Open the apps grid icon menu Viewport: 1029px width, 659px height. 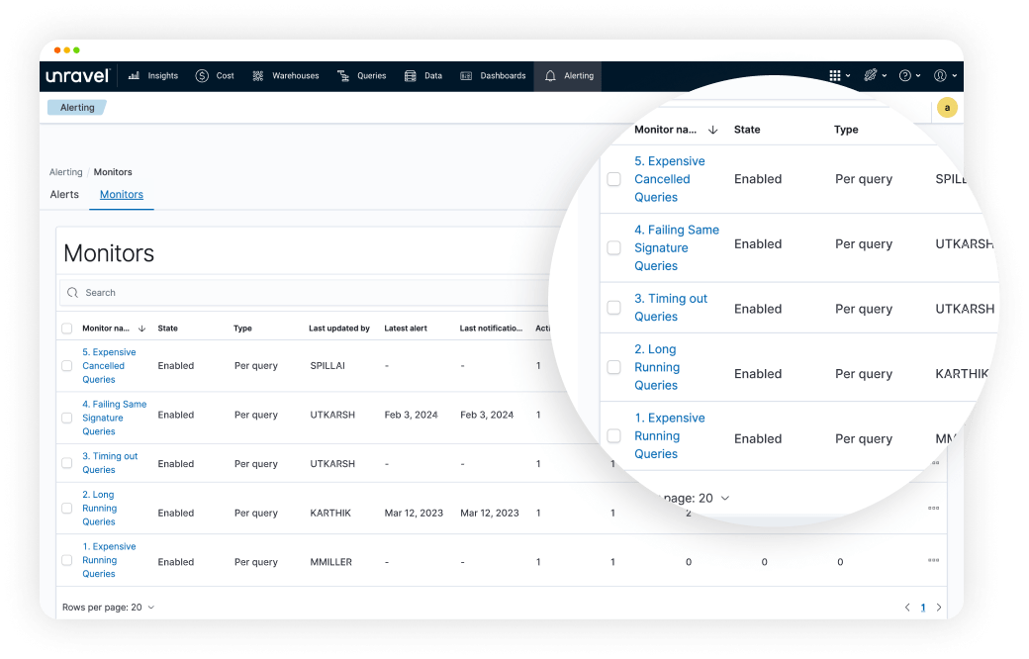[x=839, y=76]
